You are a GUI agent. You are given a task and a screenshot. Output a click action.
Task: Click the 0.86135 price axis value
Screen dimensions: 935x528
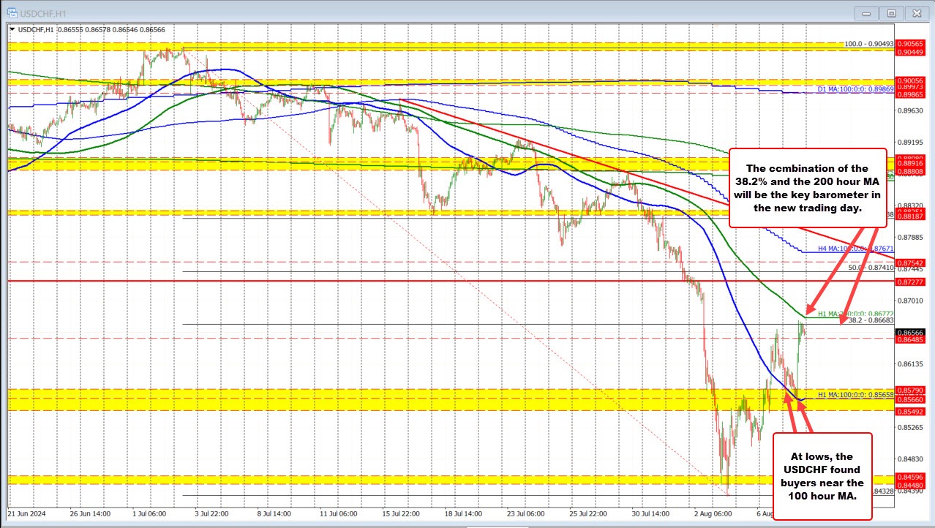(912, 363)
